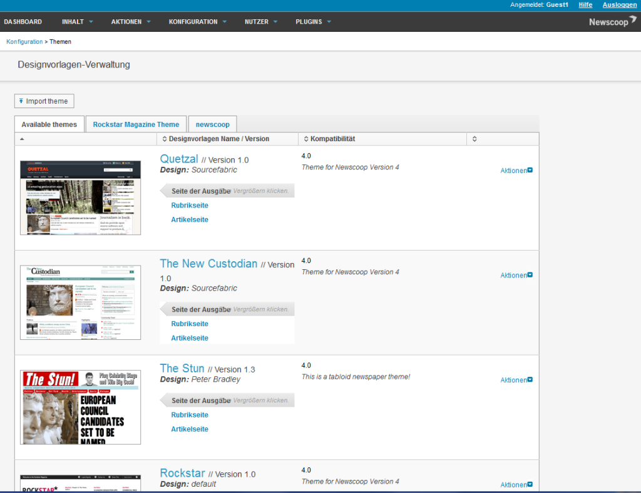Click the sort icon on Kompatibilität column header

point(305,139)
